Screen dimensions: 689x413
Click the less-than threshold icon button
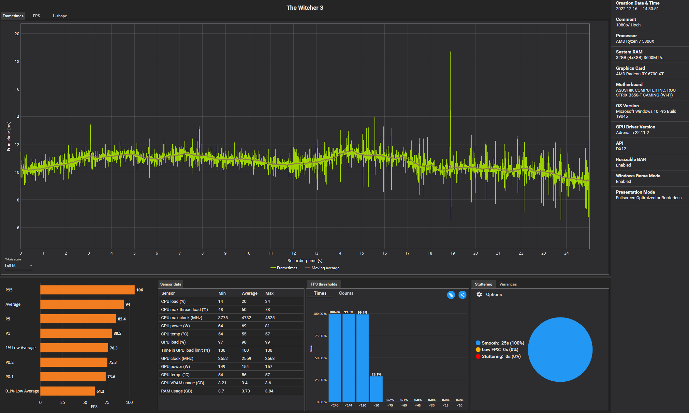click(x=462, y=295)
